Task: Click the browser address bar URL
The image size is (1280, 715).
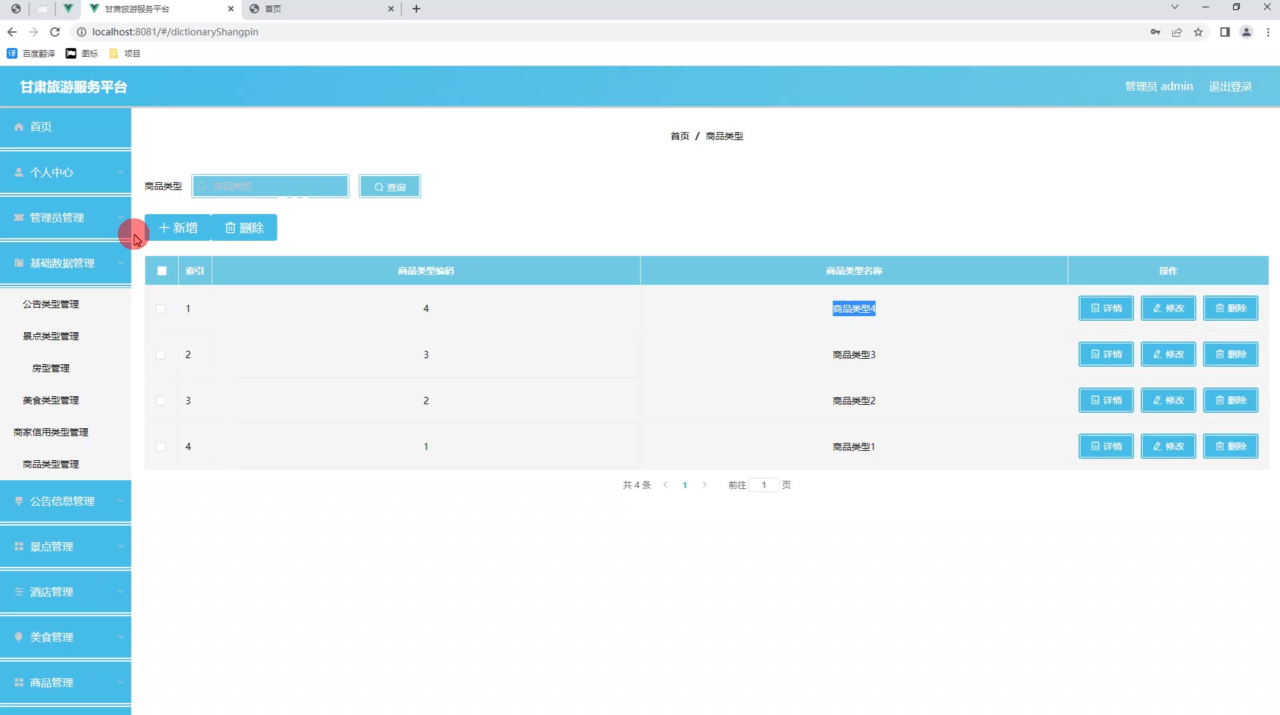Action: click(x=175, y=32)
